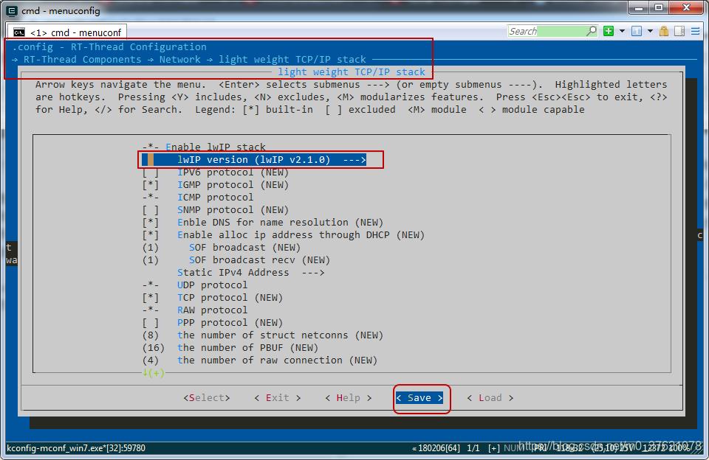Screen dimensions: 709x460
Task: Select the '<1> cmd - menuconf' console tab
Action: tap(67, 32)
